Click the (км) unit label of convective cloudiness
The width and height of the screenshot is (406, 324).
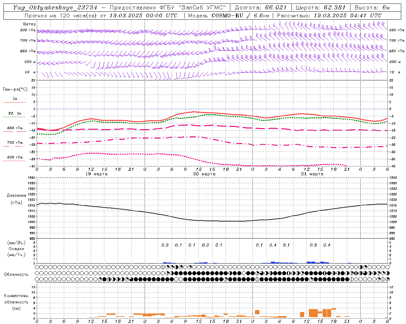pyautogui.click(x=16, y=308)
